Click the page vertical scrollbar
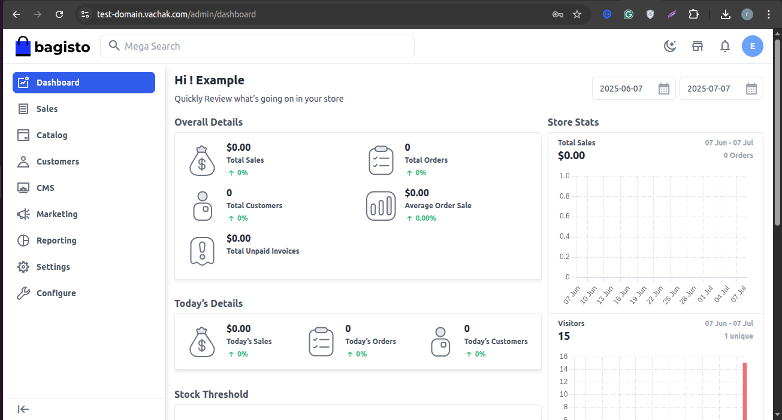782x420 pixels. click(778, 132)
